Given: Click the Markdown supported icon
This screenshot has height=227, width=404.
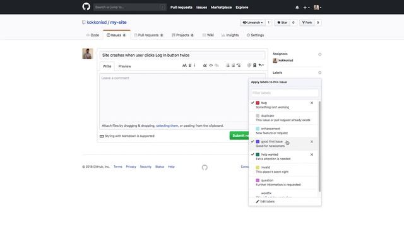Looking at the screenshot, I should [102, 136].
